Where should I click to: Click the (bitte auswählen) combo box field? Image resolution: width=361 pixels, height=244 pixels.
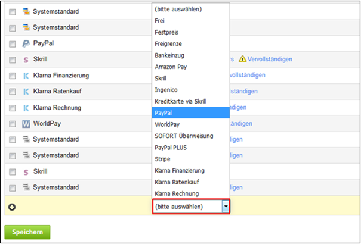click(x=191, y=207)
